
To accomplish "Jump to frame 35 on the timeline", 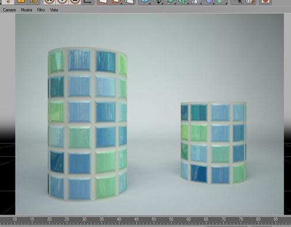I will pos(101,219).
